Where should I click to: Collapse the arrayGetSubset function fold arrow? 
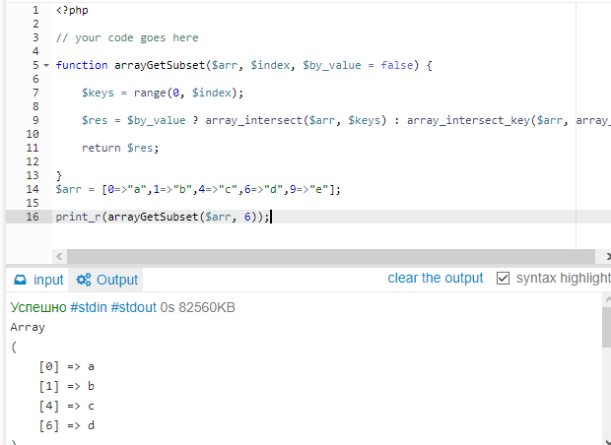[x=46, y=65]
